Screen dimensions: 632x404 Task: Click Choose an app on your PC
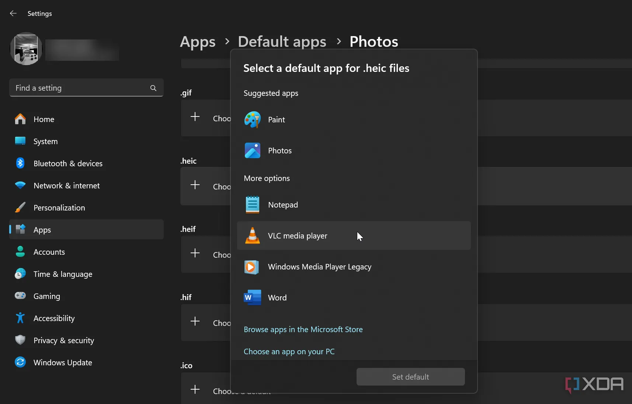click(x=289, y=351)
